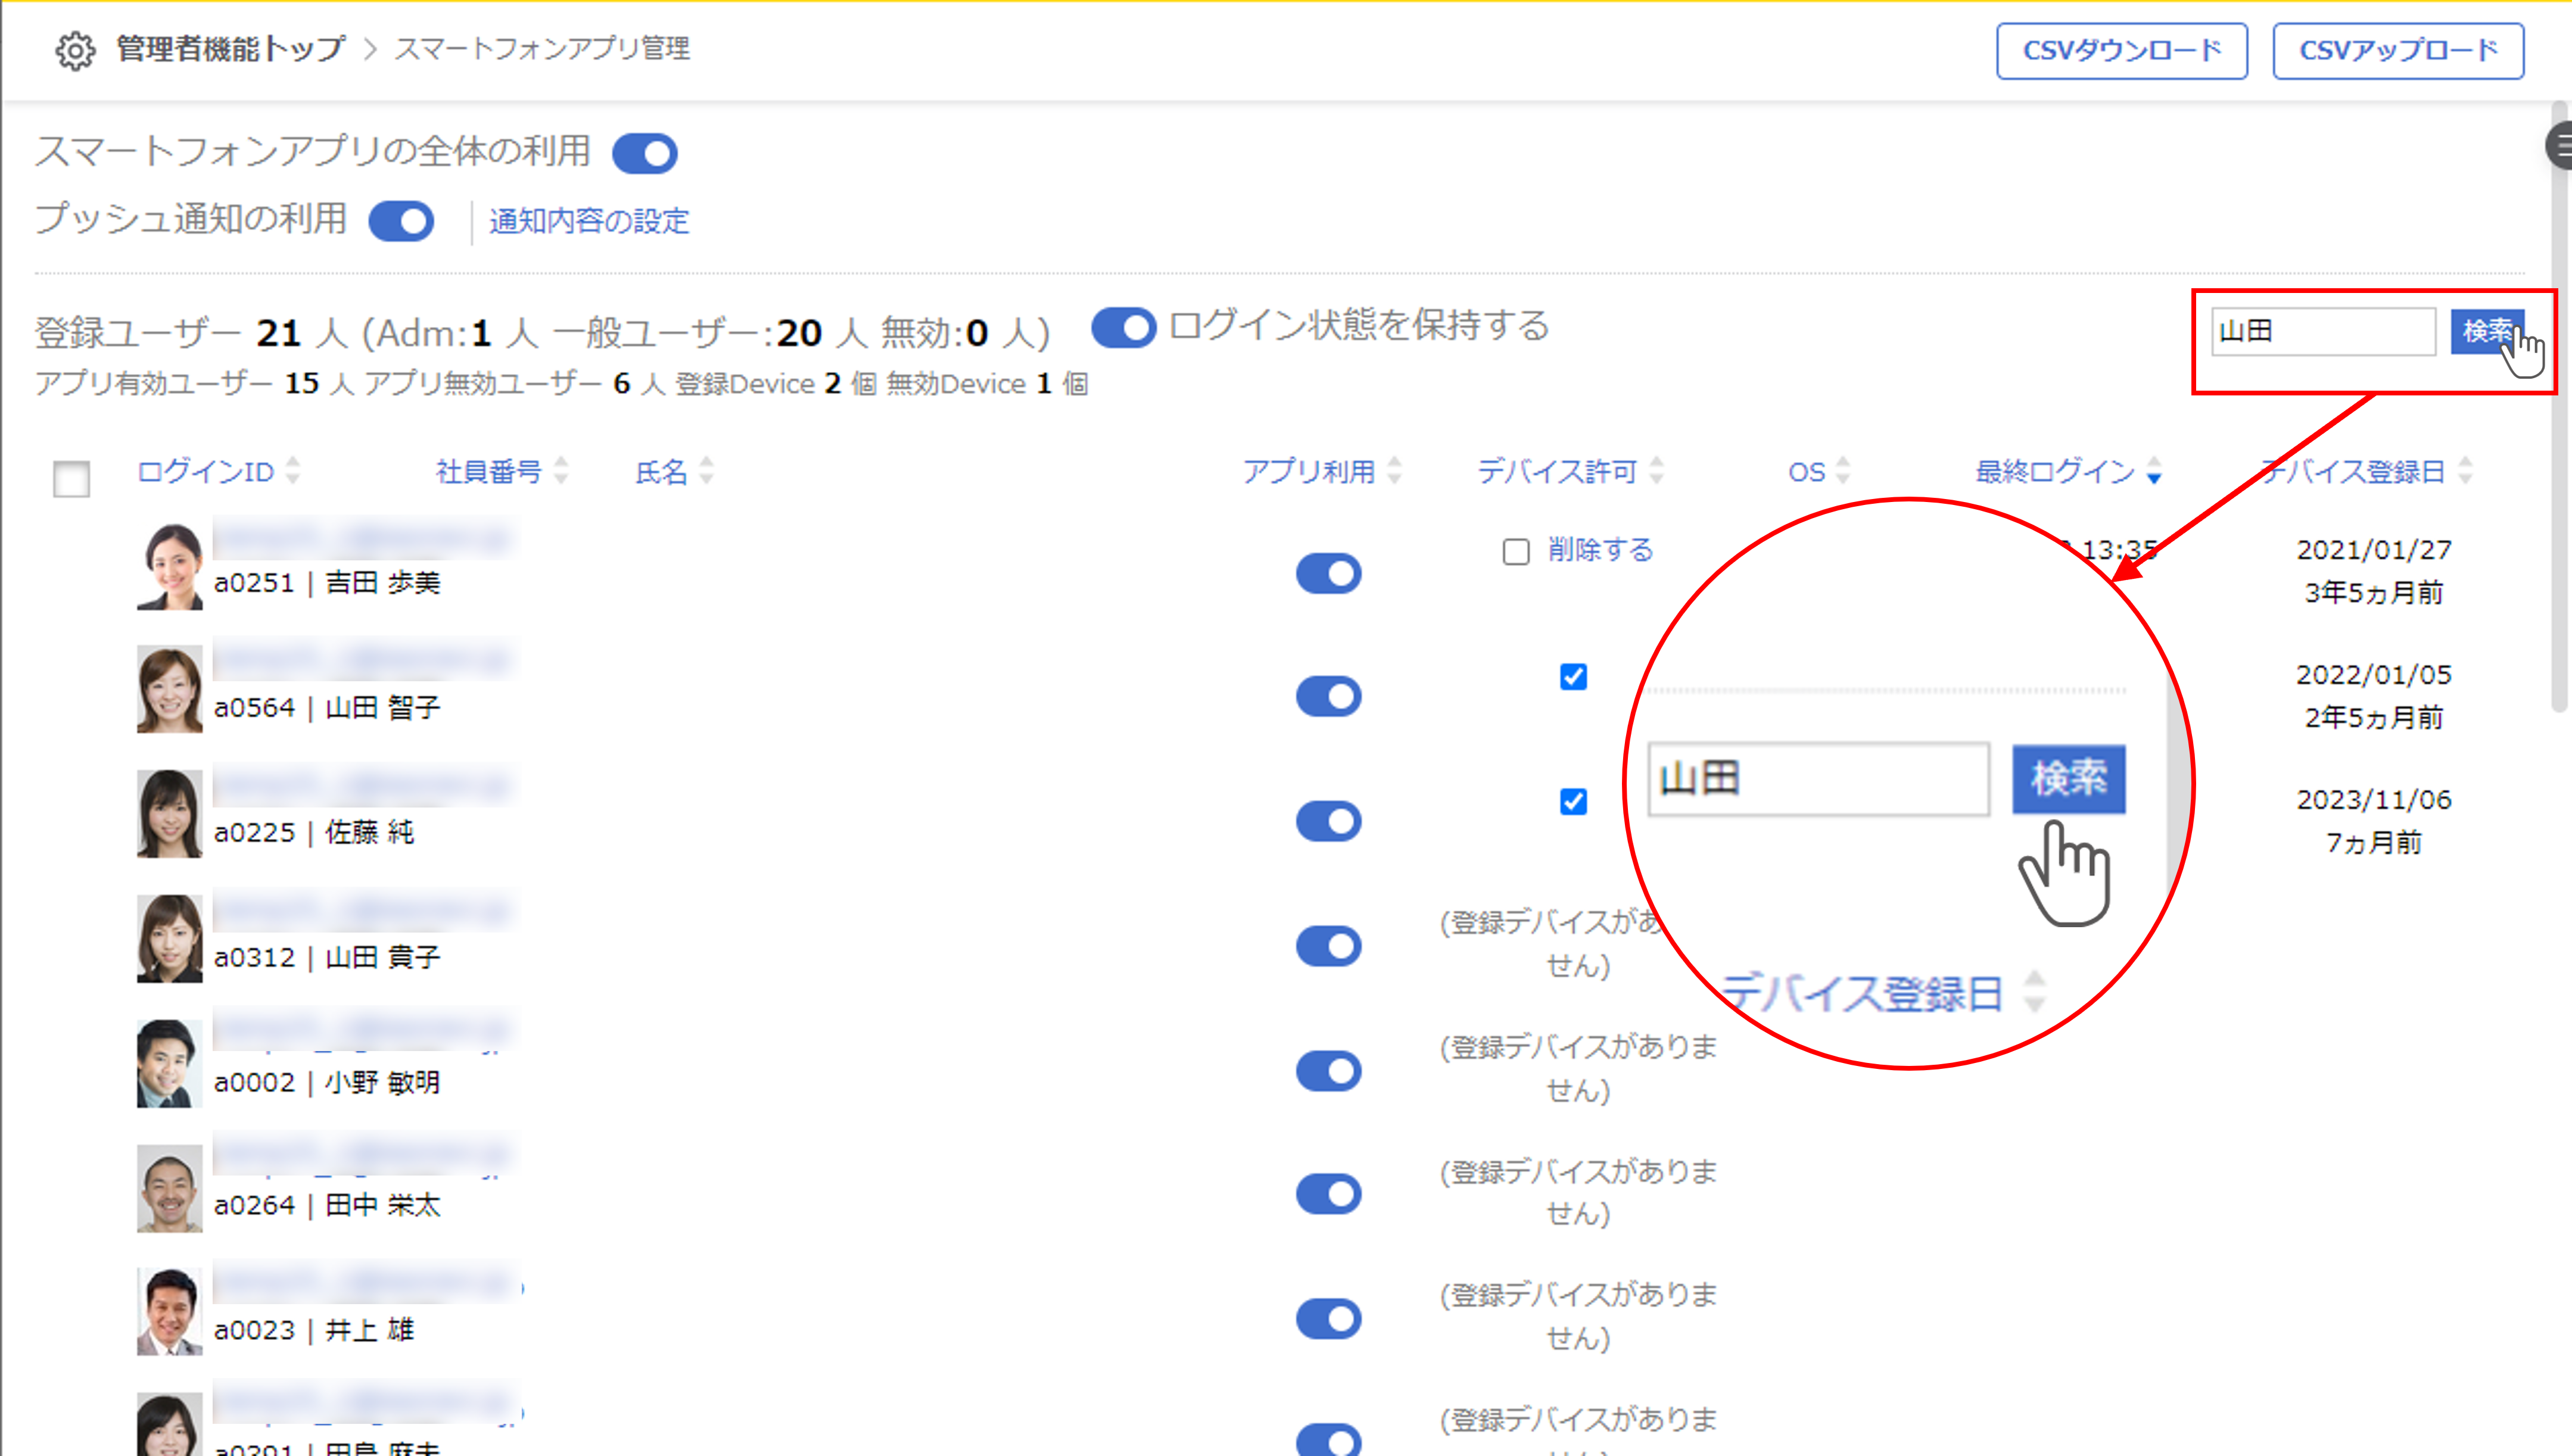The height and width of the screenshot is (1456, 2572).
Task: Click avatar of 小野 敏明
Action: [x=169, y=1064]
